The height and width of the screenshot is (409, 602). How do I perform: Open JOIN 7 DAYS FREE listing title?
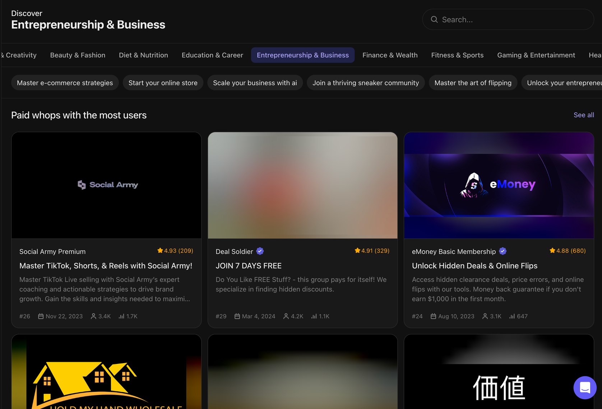point(249,266)
